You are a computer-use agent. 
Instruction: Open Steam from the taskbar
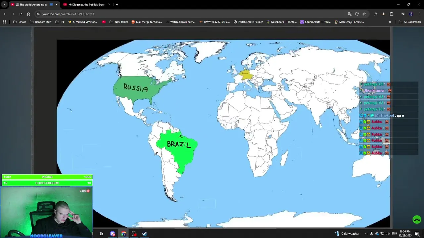point(145,234)
